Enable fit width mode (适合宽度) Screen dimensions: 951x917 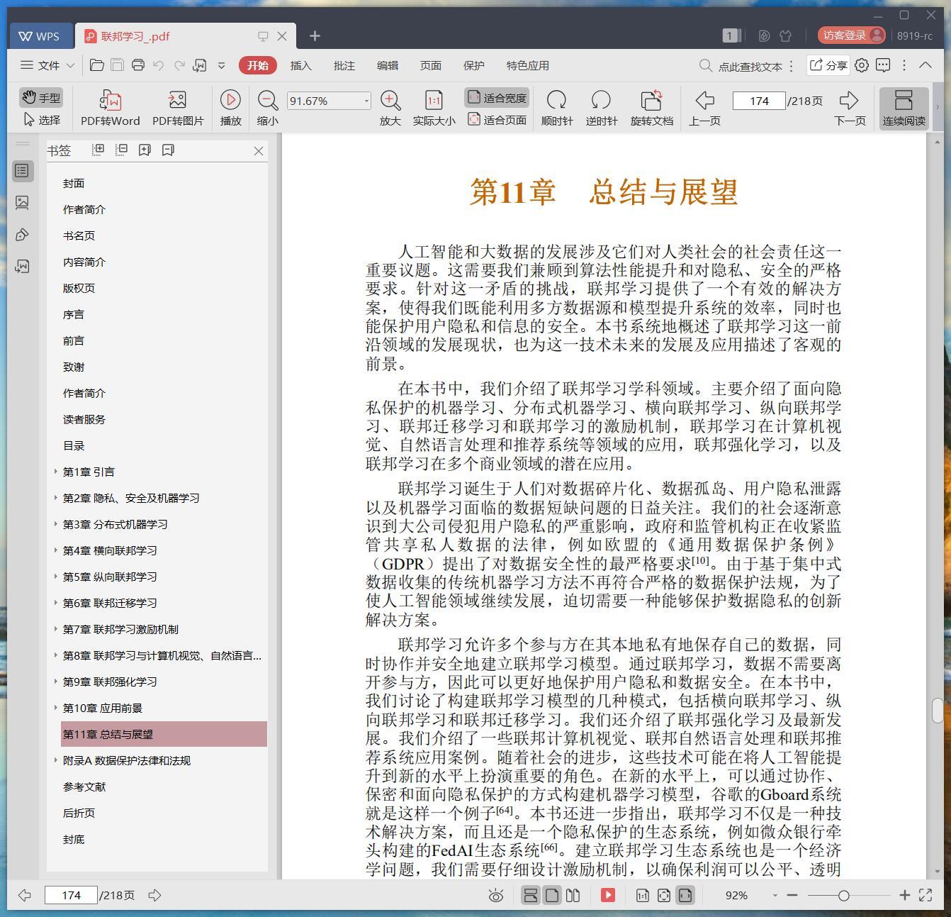(497, 98)
